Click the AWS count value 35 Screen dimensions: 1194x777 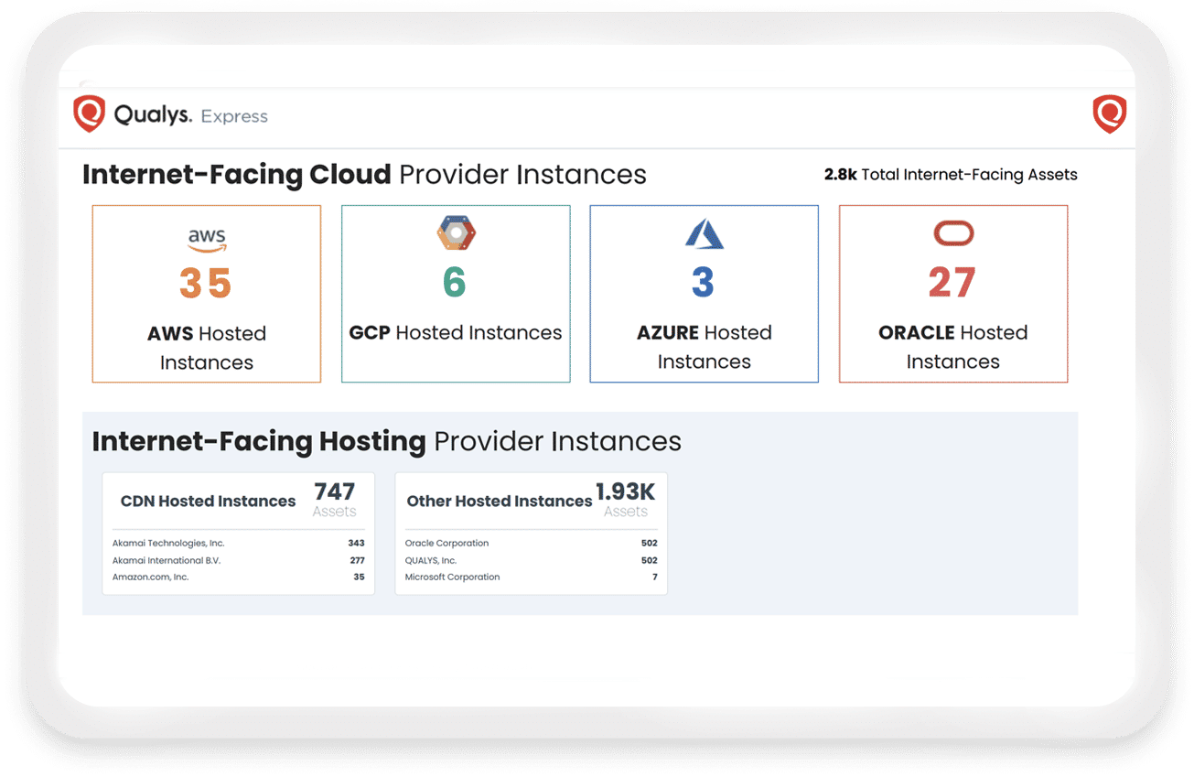(206, 284)
